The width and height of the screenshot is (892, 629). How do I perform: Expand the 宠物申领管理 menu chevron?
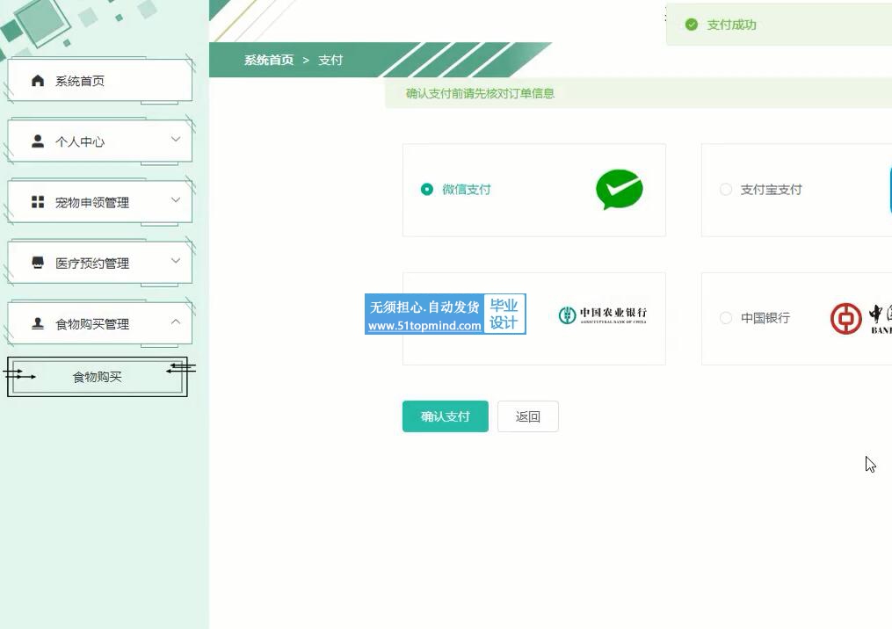click(176, 200)
